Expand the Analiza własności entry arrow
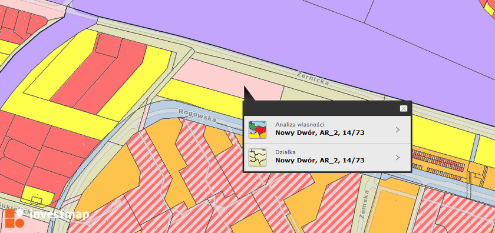The width and height of the screenshot is (495, 233). tap(398, 129)
